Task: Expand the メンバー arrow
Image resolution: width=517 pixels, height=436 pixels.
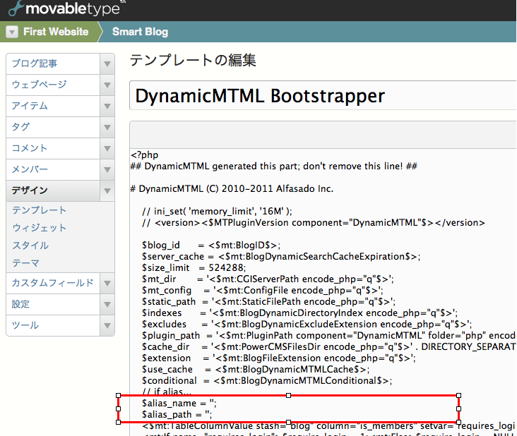Action: coord(107,169)
